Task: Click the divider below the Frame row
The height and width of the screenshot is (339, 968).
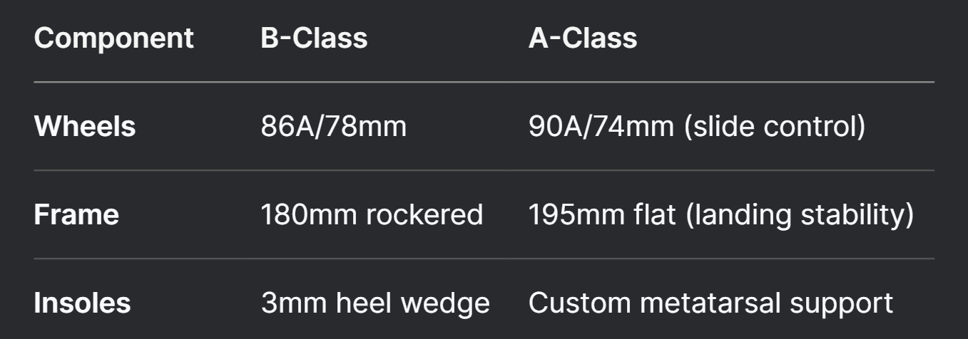Action: (484, 259)
